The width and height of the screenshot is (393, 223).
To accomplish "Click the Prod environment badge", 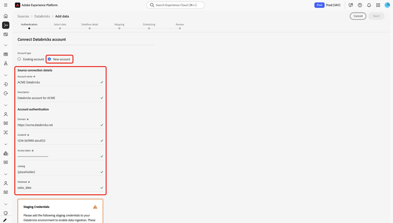I will click(x=319, y=5).
